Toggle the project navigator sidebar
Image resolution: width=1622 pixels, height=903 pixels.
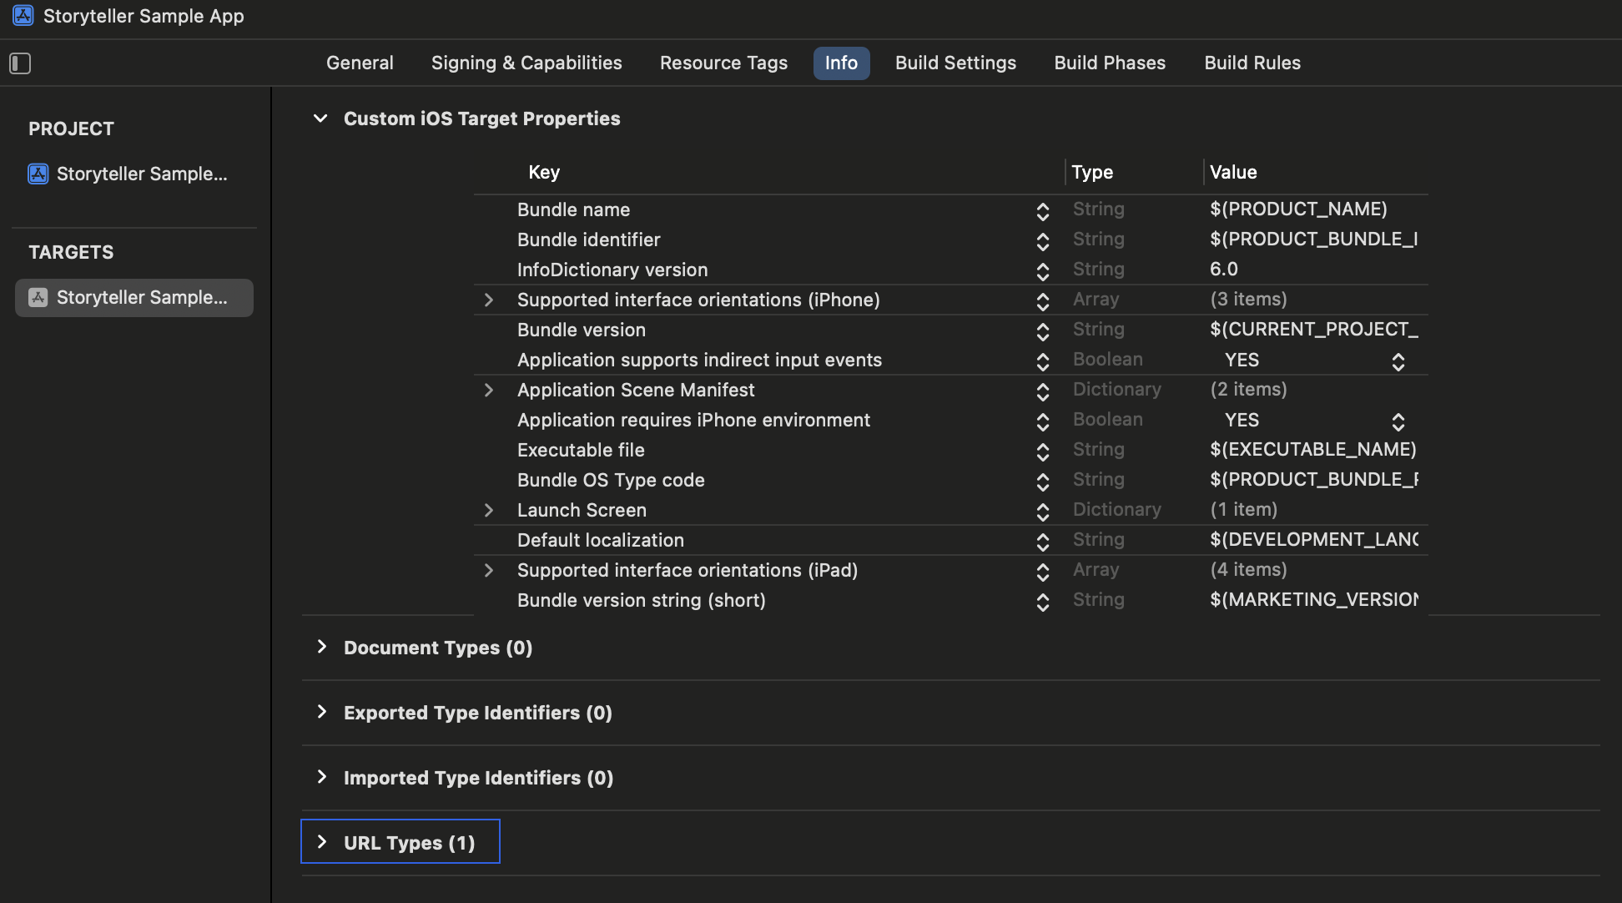coord(20,63)
